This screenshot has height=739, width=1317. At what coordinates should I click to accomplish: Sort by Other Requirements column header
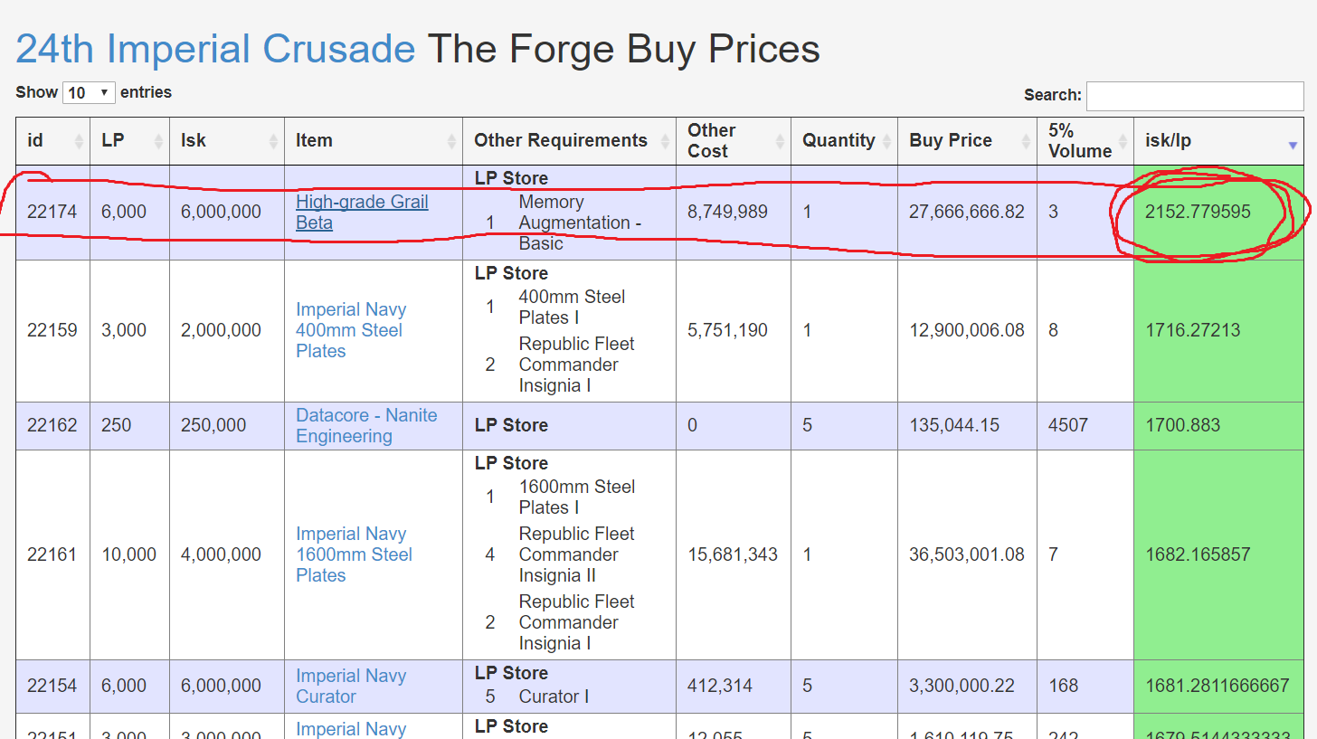point(569,140)
